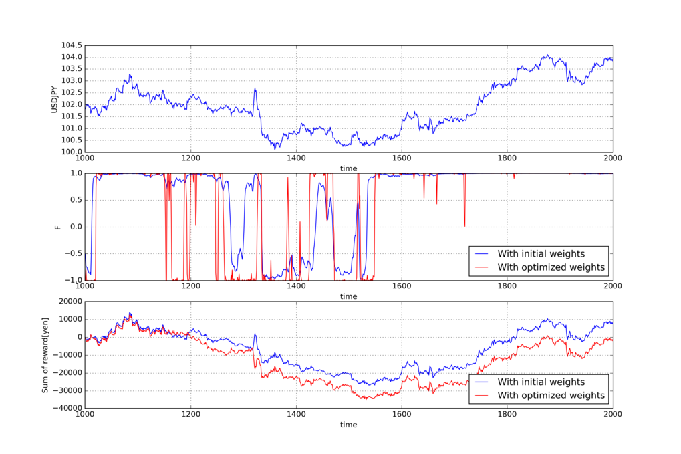Click the 1.0 tick on F axis
The width and height of the screenshot is (681, 454).
pos(76,173)
